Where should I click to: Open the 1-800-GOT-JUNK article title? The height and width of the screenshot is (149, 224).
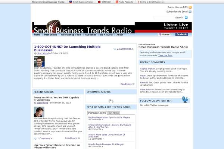[67, 48]
